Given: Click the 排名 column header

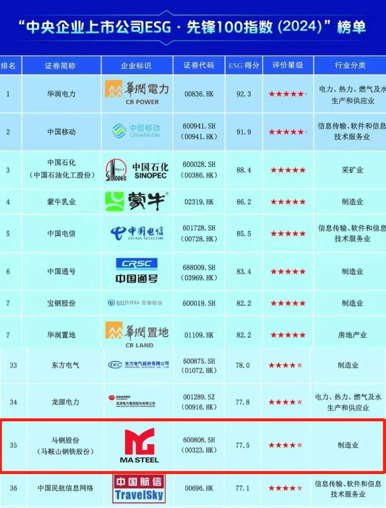Looking at the screenshot, I should [8, 66].
